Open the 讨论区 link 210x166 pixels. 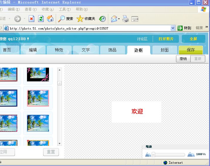click(x=142, y=39)
